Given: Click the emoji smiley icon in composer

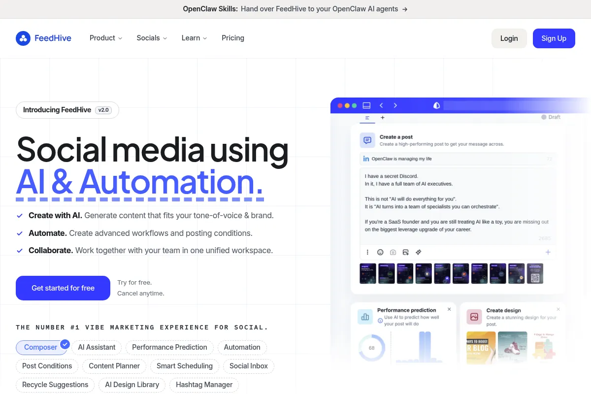Looking at the screenshot, I should point(380,252).
